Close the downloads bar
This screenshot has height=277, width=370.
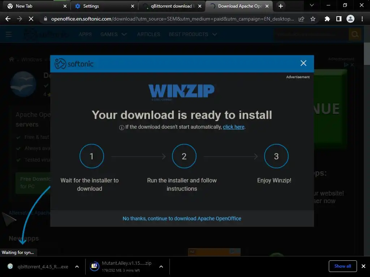[363, 266]
